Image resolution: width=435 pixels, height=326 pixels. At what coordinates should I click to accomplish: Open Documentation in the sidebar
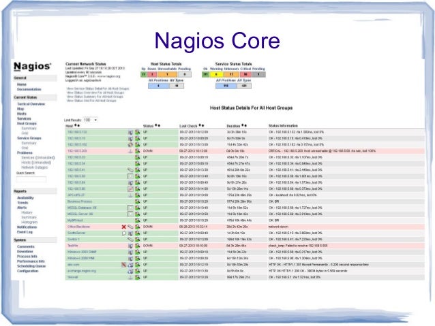pyautogui.click(x=29, y=89)
